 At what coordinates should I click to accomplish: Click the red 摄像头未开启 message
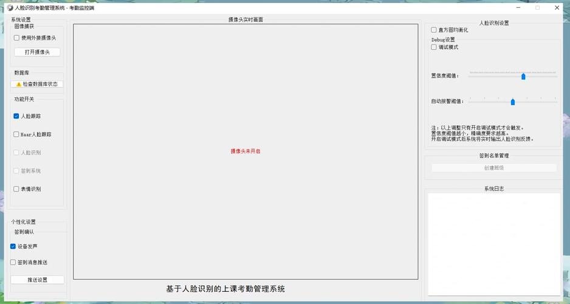[x=246, y=151]
